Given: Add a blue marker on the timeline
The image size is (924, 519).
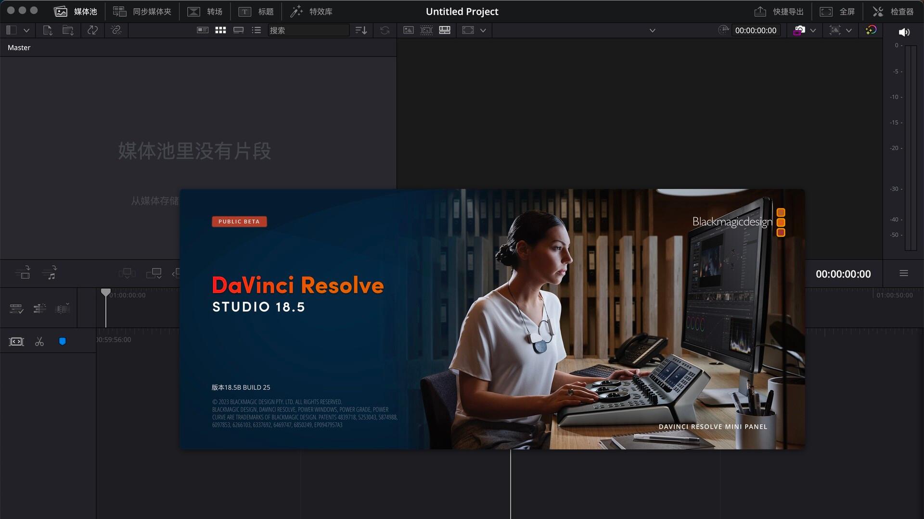Looking at the screenshot, I should (62, 342).
